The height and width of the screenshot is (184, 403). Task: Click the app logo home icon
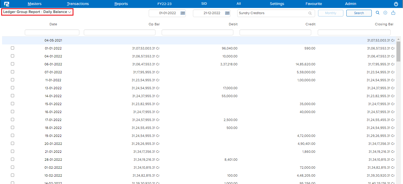pos(6,4)
